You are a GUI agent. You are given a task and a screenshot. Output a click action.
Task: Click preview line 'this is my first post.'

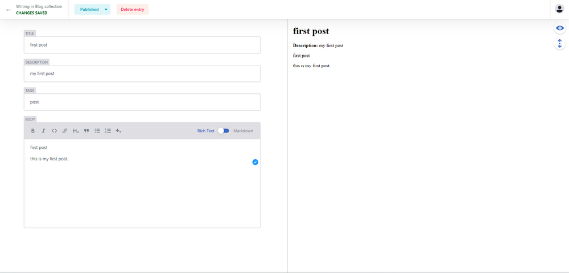point(312,65)
